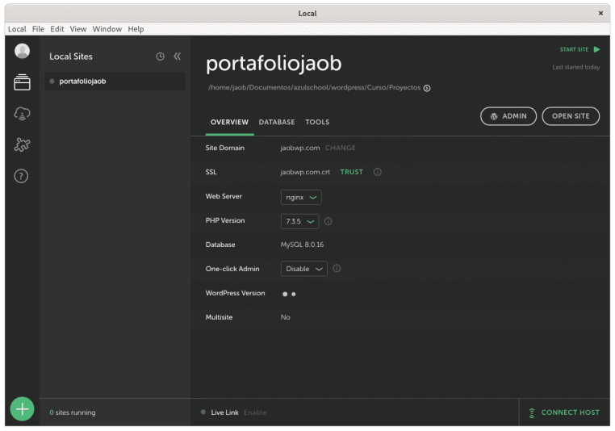The image size is (615, 431).
Task: Switch to the TOOLS tab
Action: pos(317,122)
